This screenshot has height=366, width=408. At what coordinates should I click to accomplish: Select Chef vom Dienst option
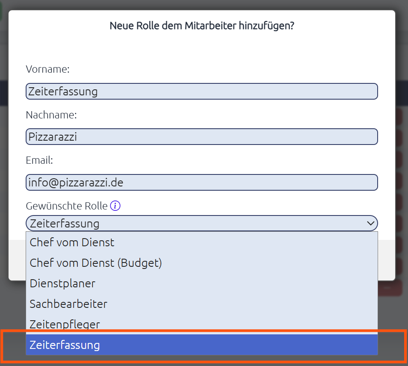coord(202,242)
